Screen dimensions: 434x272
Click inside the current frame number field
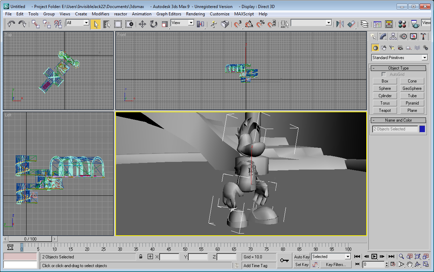373,265
